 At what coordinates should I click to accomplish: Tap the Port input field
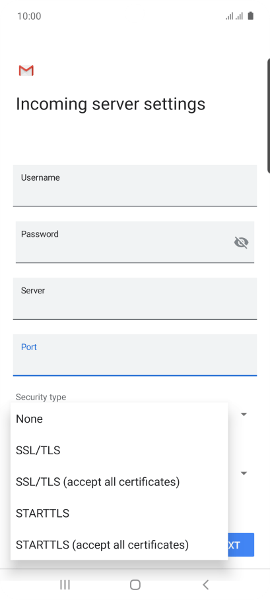click(x=135, y=355)
